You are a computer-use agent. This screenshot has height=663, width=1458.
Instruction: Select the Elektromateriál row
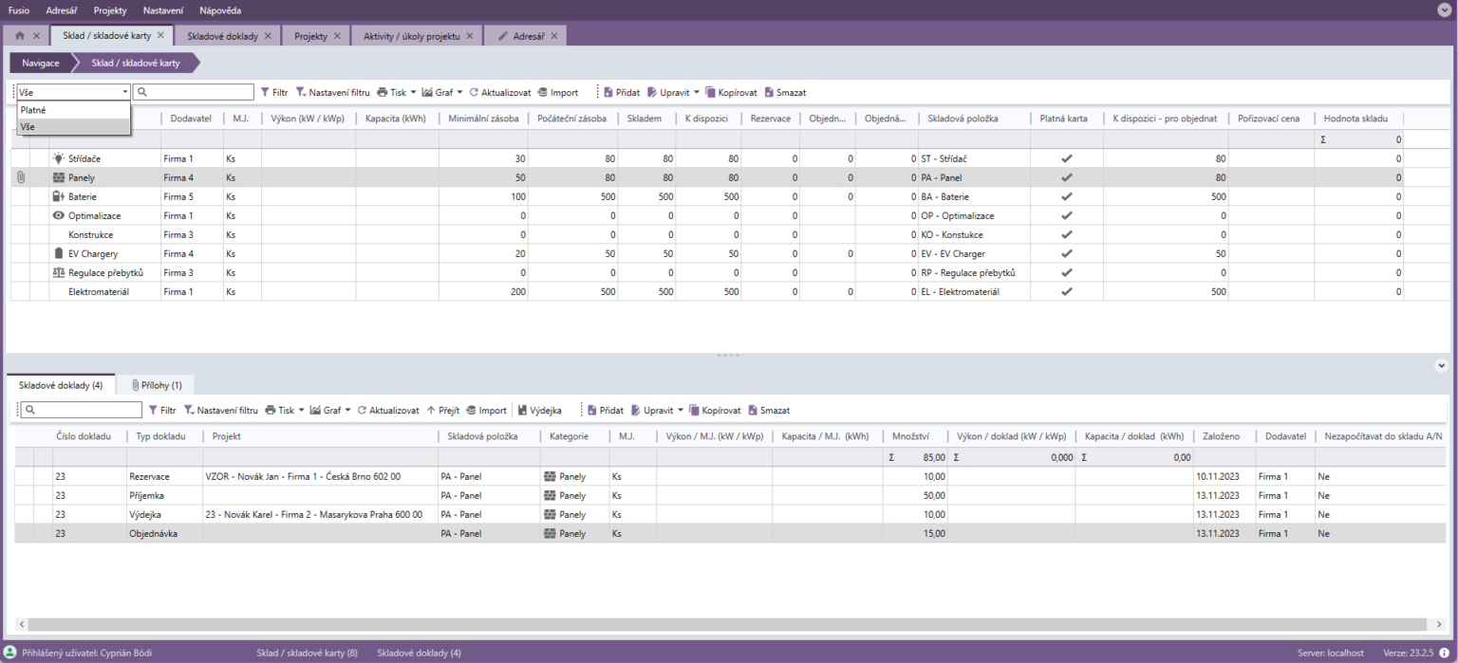click(x=708, y=291)
